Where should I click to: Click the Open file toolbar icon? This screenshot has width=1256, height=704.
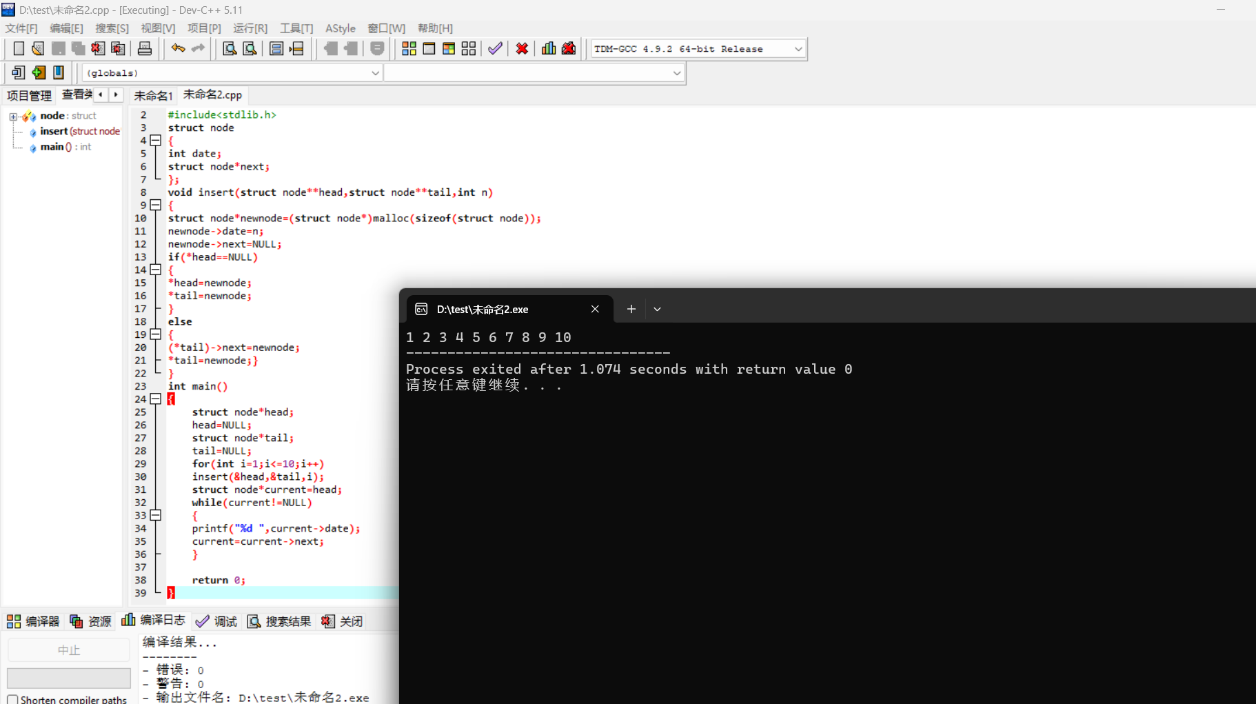(x=38, y=48)
